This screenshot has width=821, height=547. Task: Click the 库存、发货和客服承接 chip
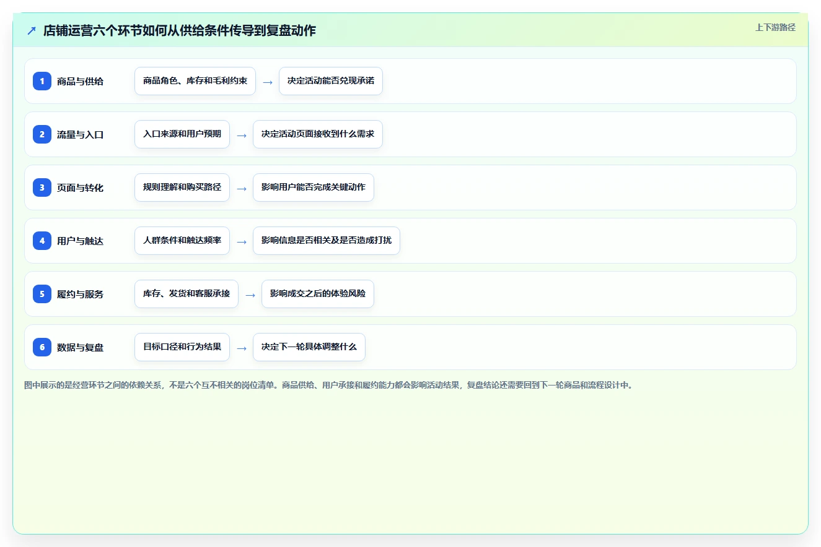point(187,294)
